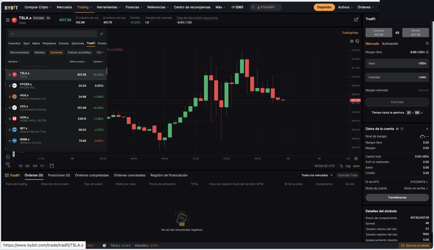Viewport: 434px width, 250px height.
Task: Open help icon beside Datos de la cuenta
Action: (402, 129)
